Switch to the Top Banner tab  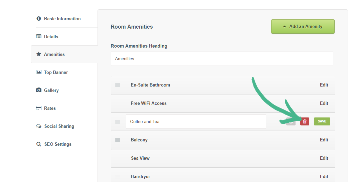tap(56, 72)
